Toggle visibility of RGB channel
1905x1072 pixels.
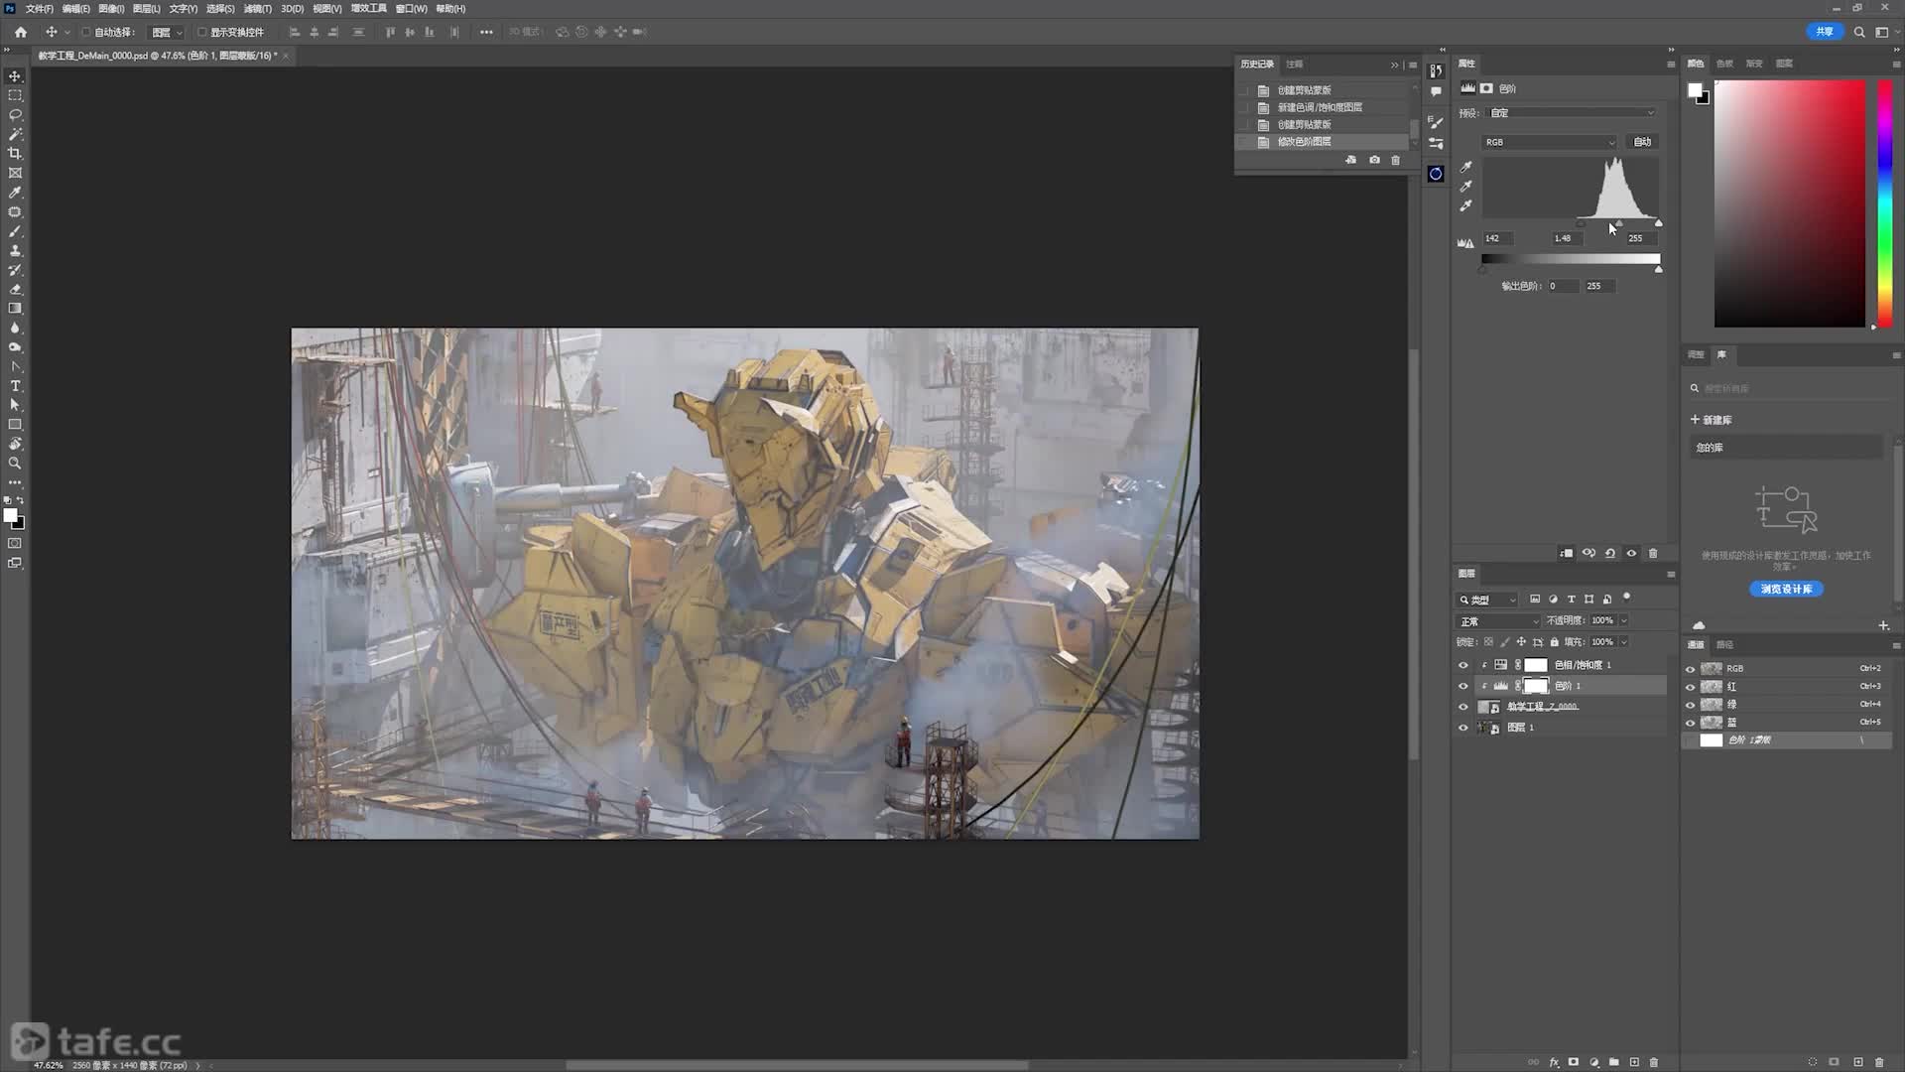tap(1691, 669)
